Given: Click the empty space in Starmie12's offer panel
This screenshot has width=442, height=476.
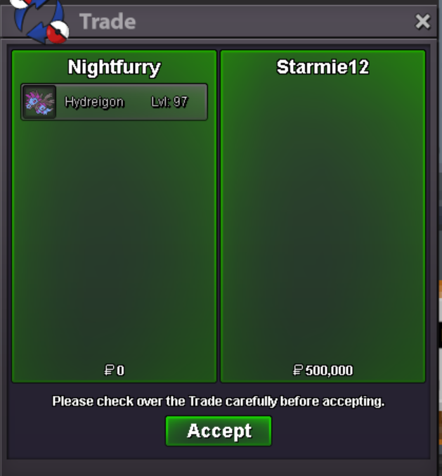Looking at the screenshot, I should click(323, 219).
